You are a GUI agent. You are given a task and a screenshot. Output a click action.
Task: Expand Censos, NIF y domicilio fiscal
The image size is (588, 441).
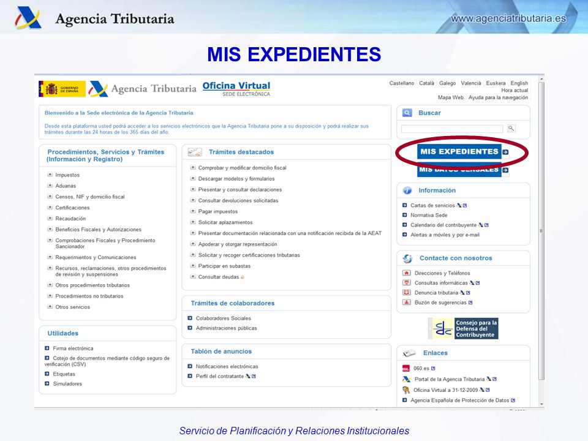tap(50, 196)
